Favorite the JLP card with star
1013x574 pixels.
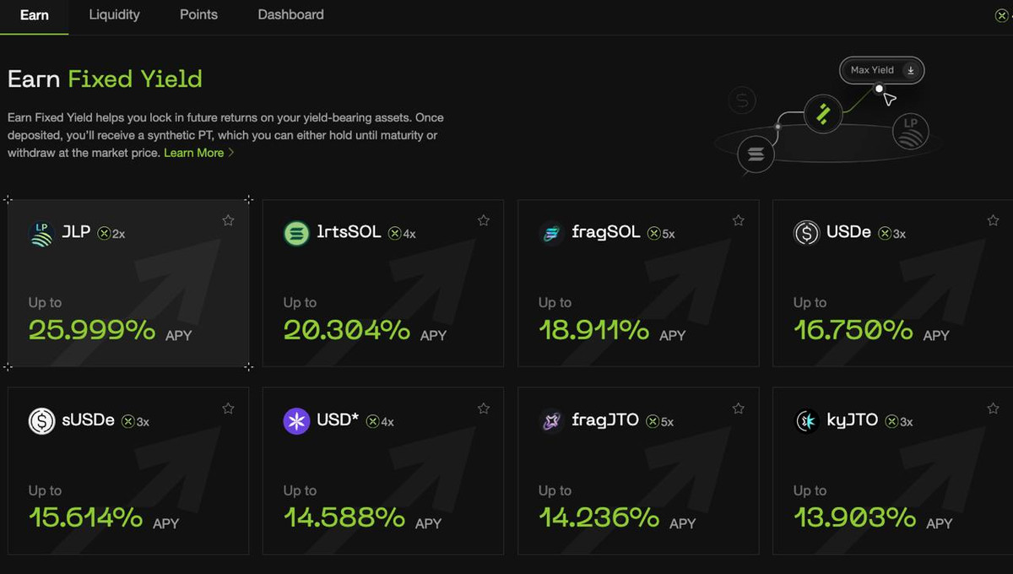click(x=228, y=220)
